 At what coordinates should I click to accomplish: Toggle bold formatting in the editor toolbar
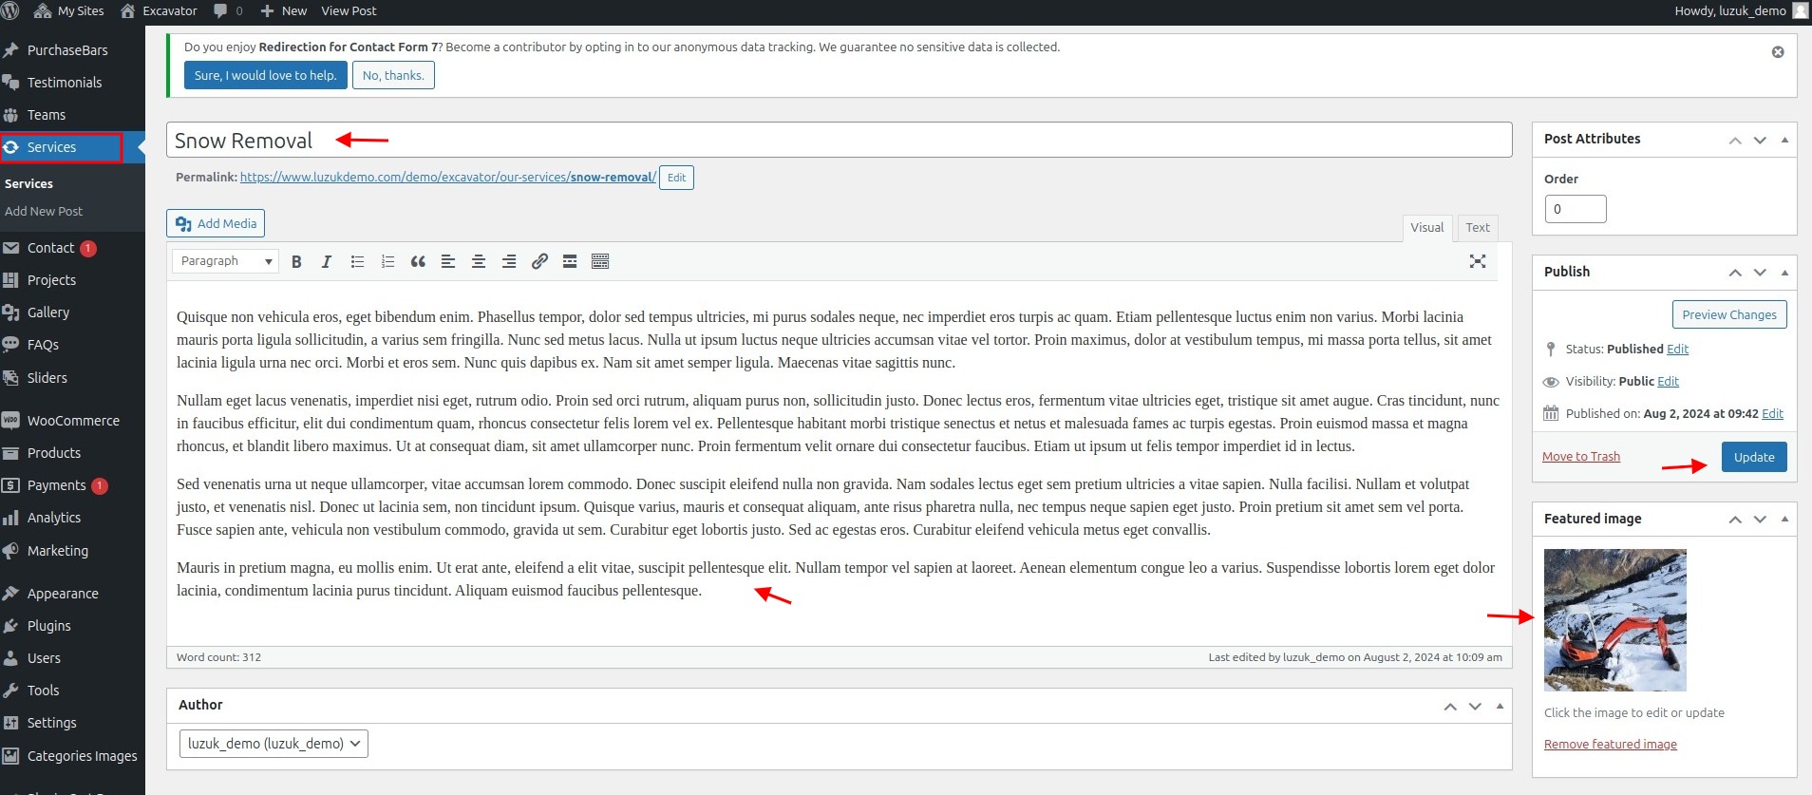click(x=296, y=261)
